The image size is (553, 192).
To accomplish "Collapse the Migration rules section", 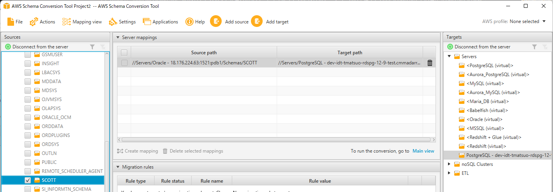I will coord(118,167).
